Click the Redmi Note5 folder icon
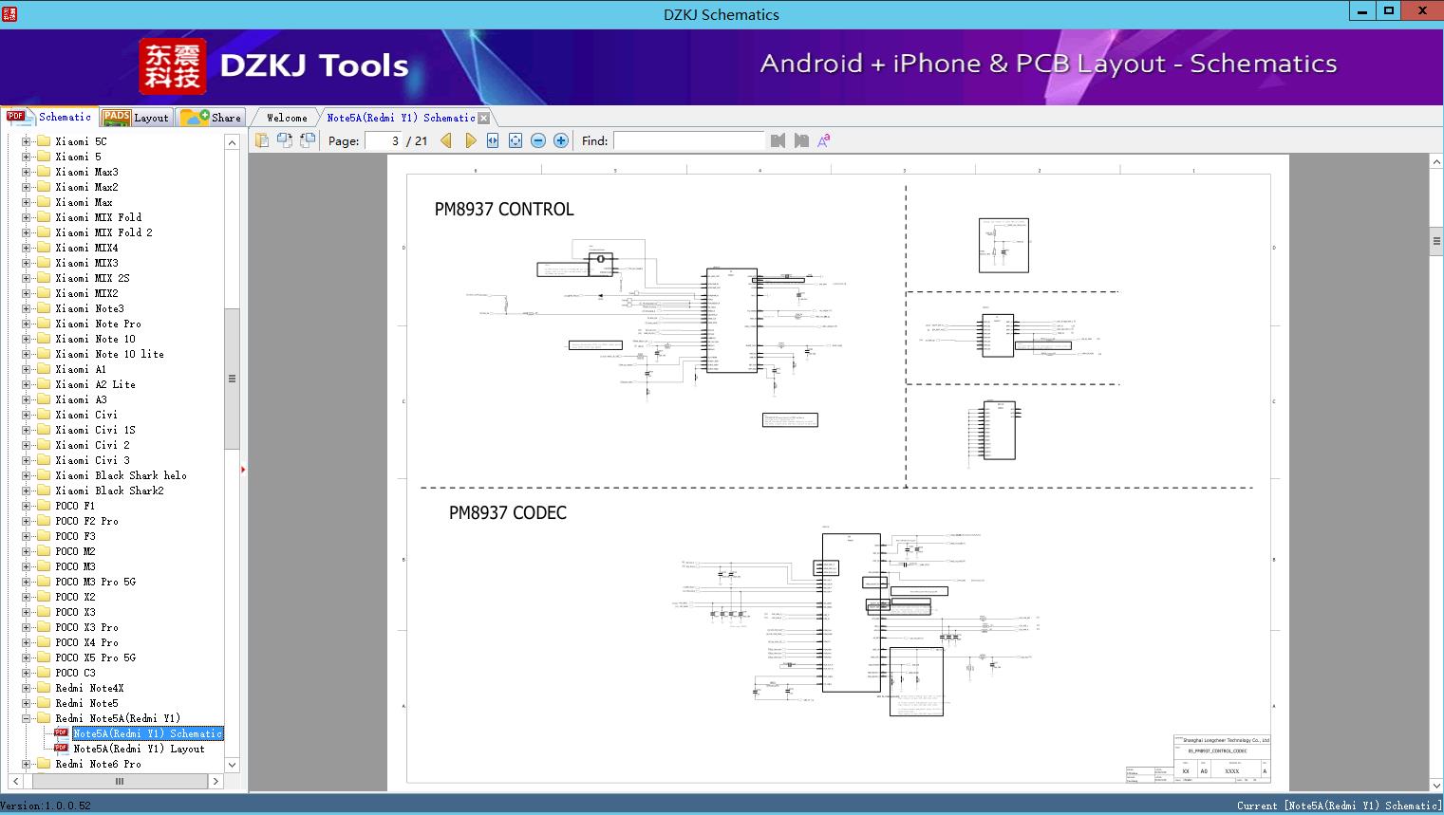 [x=43, y=703]
